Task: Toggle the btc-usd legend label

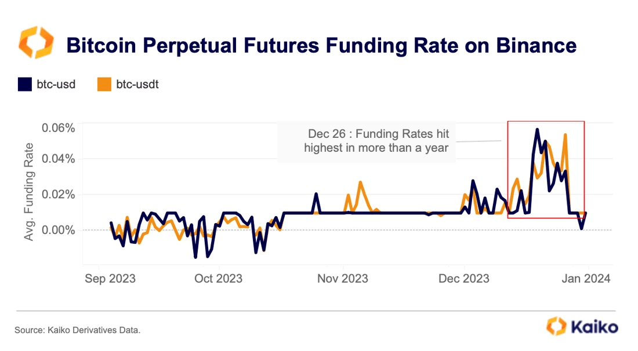Action: click(x=56, y=85)
